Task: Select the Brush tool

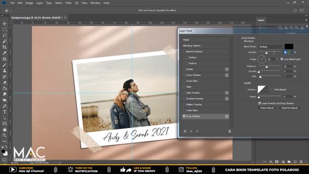Action: coord(4,65)
